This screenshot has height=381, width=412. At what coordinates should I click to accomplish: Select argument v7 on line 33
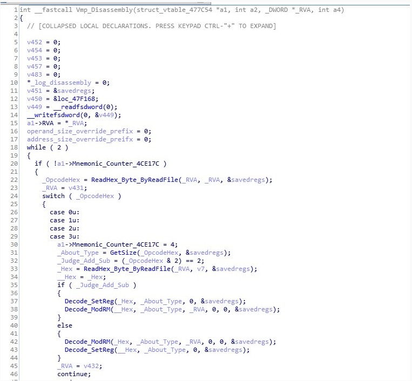click(200, 269)
